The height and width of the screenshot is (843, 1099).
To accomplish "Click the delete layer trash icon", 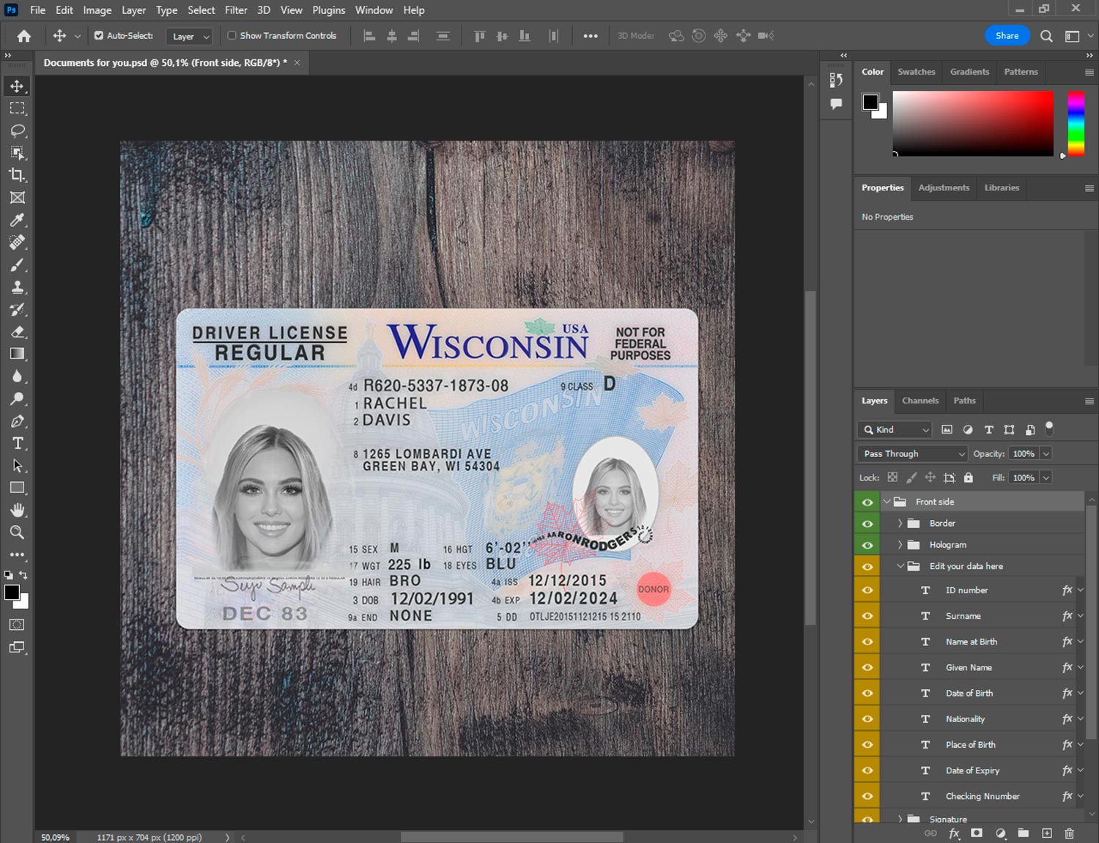I will click(x=1069, y=833).
